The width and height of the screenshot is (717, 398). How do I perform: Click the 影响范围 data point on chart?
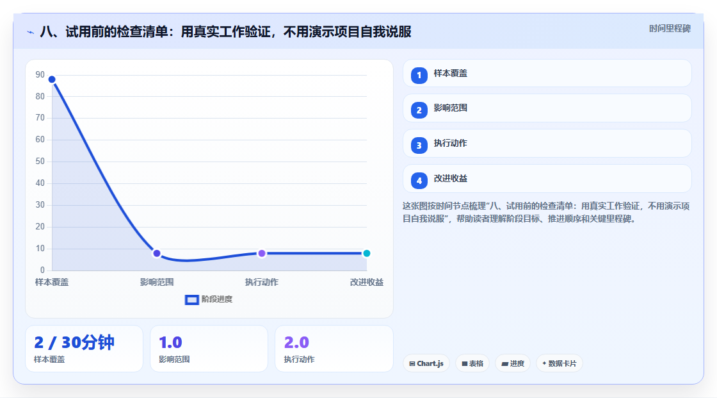tap(157, 253)
